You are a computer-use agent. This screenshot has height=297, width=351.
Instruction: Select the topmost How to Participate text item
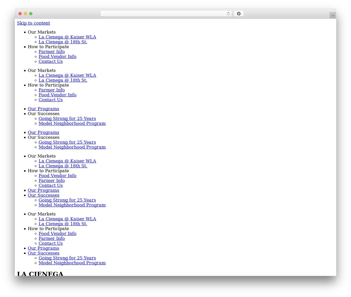pyautogui.click(x=48, y=47)
